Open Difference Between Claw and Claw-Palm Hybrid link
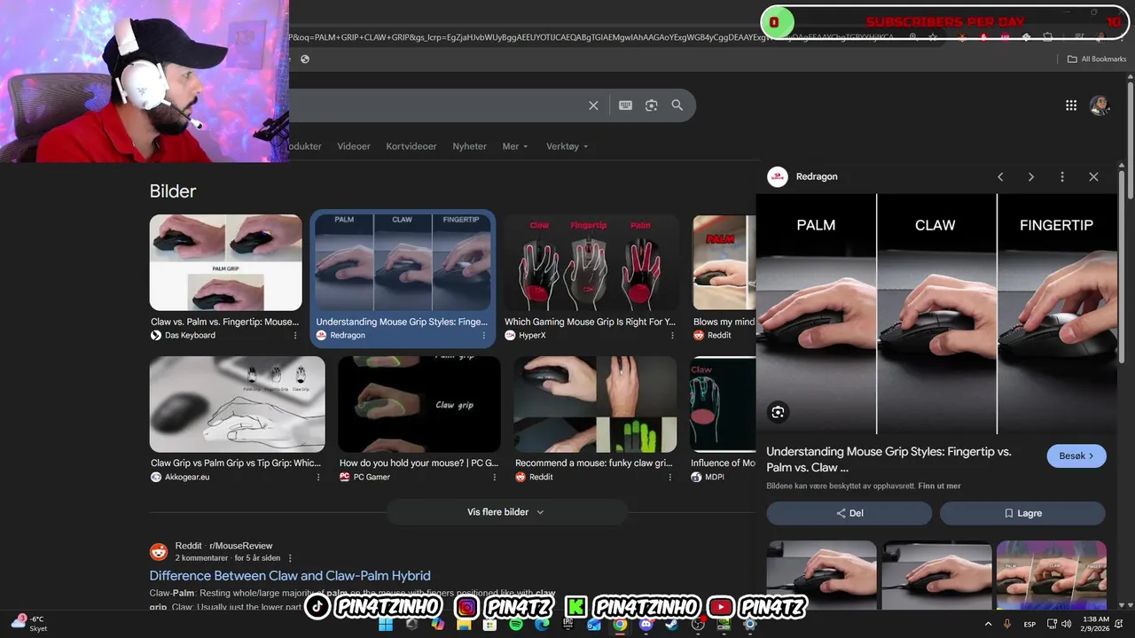Image resolution: width=1135 pixels, height=638 pixels. (290, 576)
